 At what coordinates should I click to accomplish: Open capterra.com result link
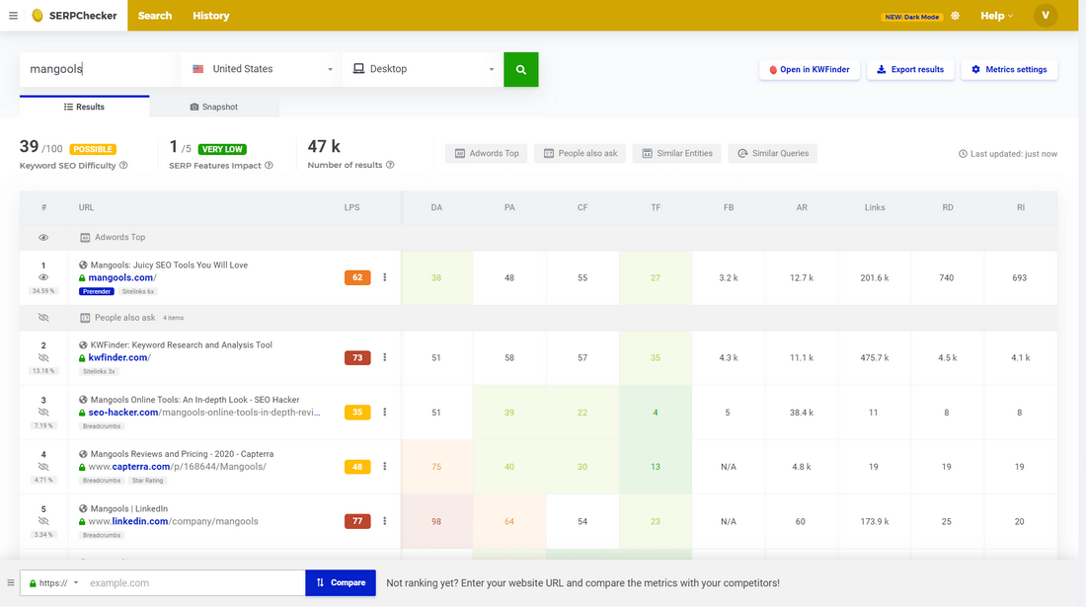(x=178, y=467)
